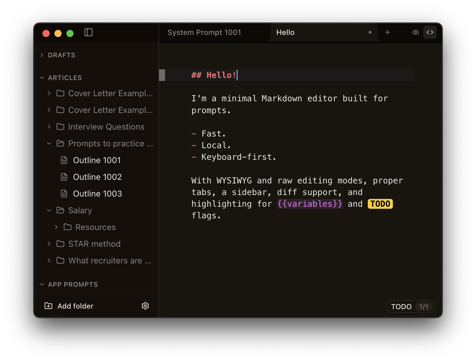Image resolution: width=476 pixels, height=362 pixels.
Task: Click the DRAFTS section header
Action: [x=62, y=55]
